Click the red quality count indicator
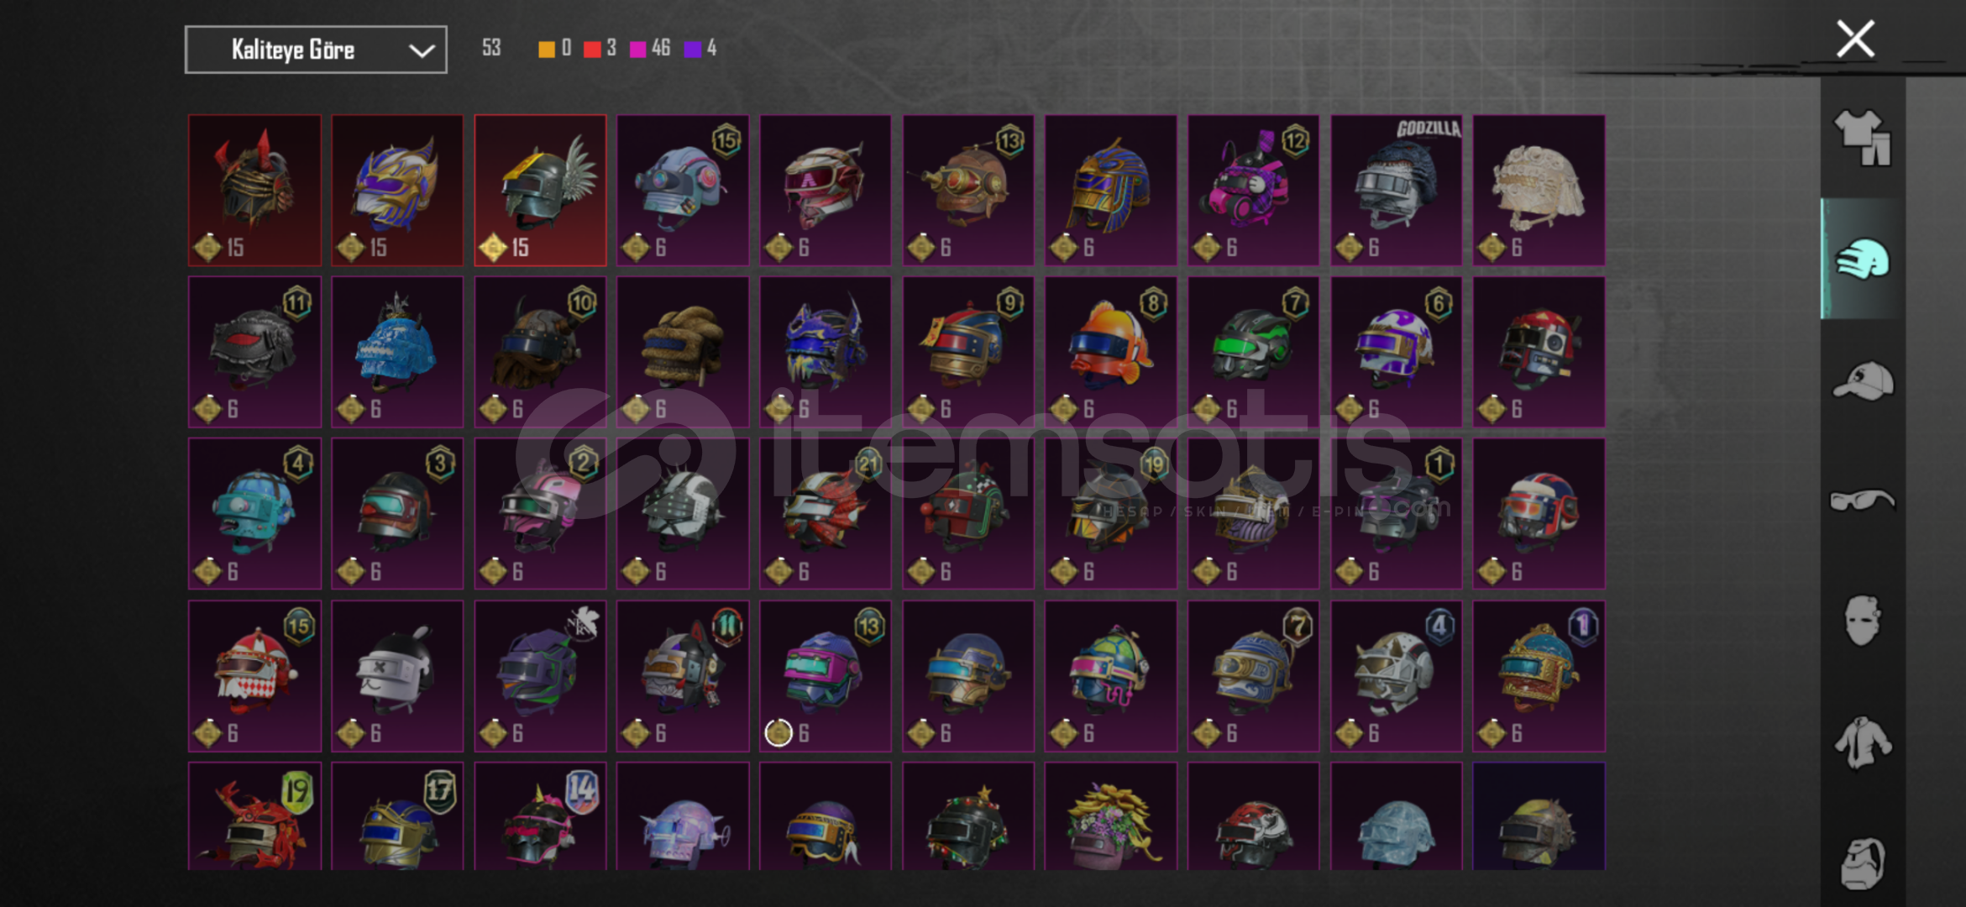 pyautogui.click(x=600, y=48)
